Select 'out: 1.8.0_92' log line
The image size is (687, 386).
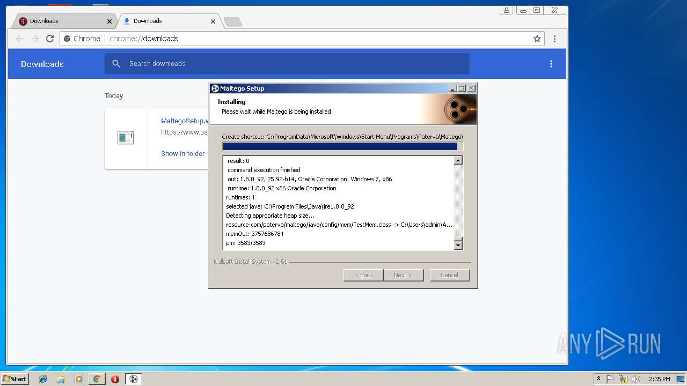click(310, 179)
